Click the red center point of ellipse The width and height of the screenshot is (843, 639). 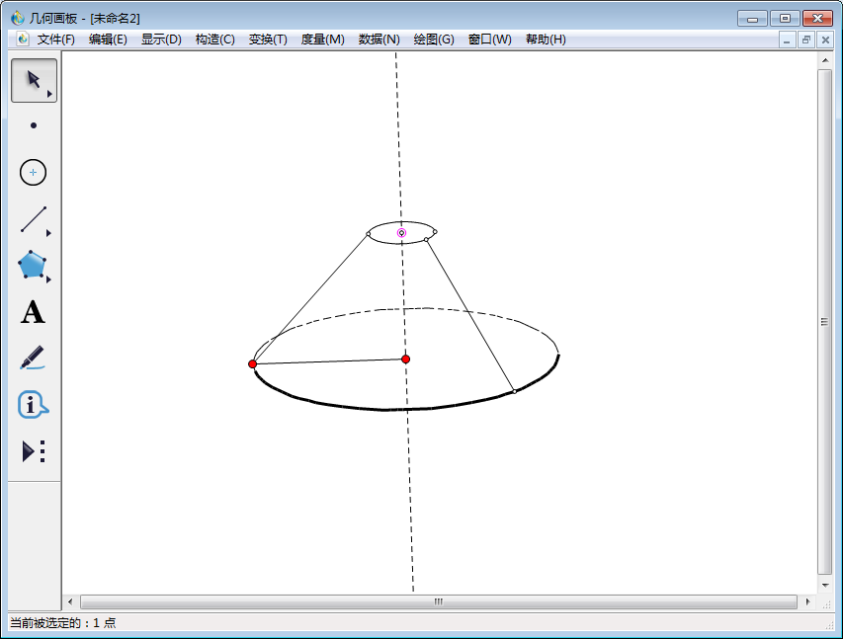[x=405, y=359]
